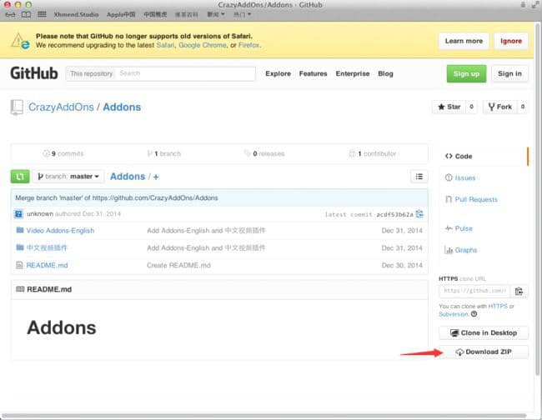
Task: Click Firefox link in banner
Action: point(248,45)
